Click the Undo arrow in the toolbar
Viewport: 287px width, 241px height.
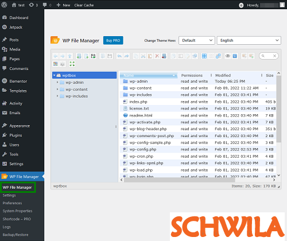coord(119,56)
